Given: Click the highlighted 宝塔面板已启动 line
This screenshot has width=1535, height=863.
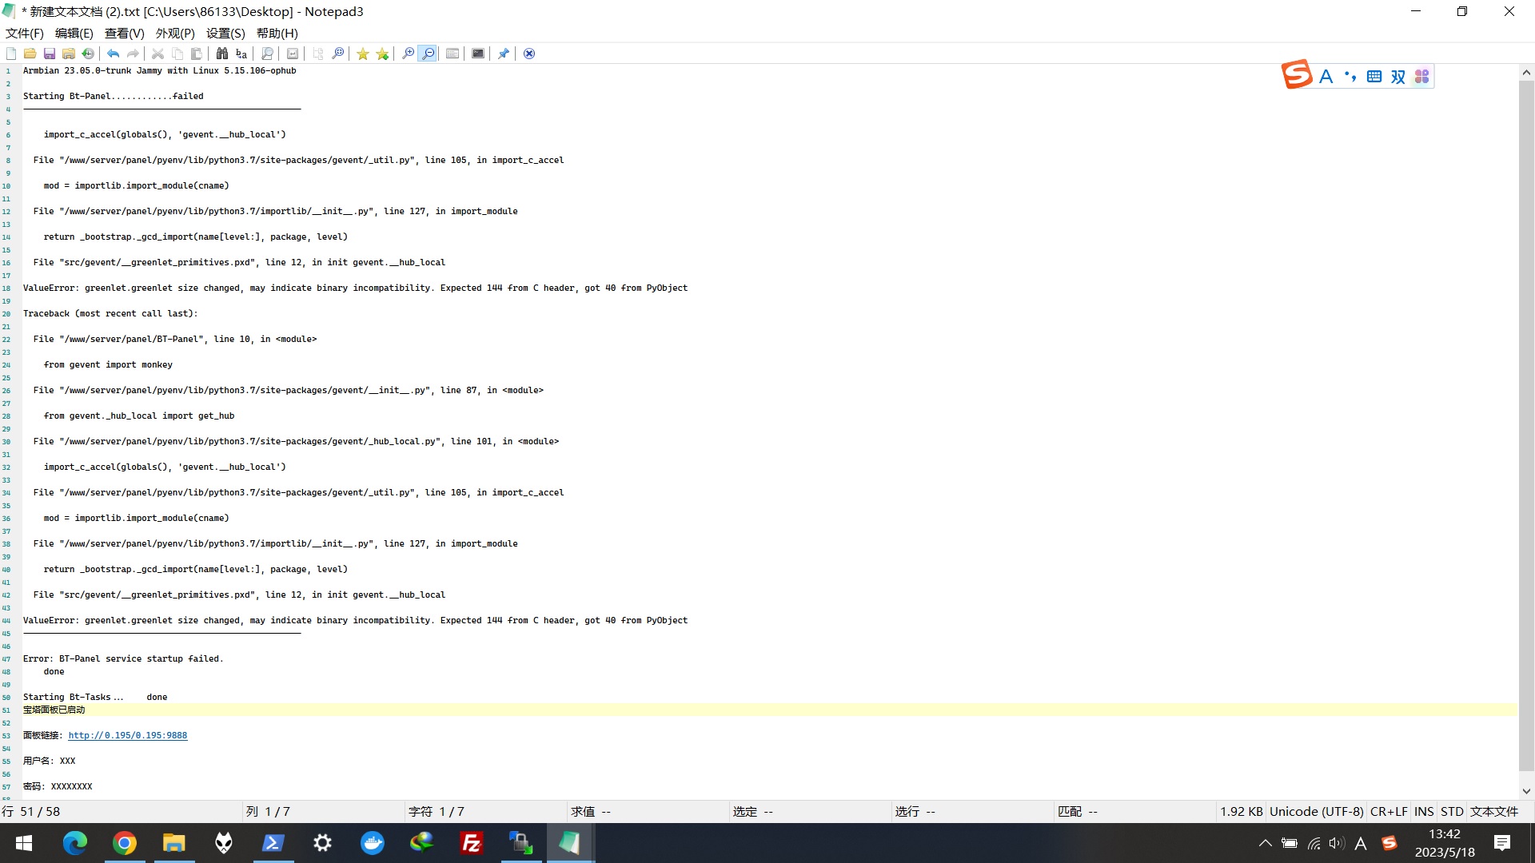Looking at the screenshot, I should pos(54,710).
